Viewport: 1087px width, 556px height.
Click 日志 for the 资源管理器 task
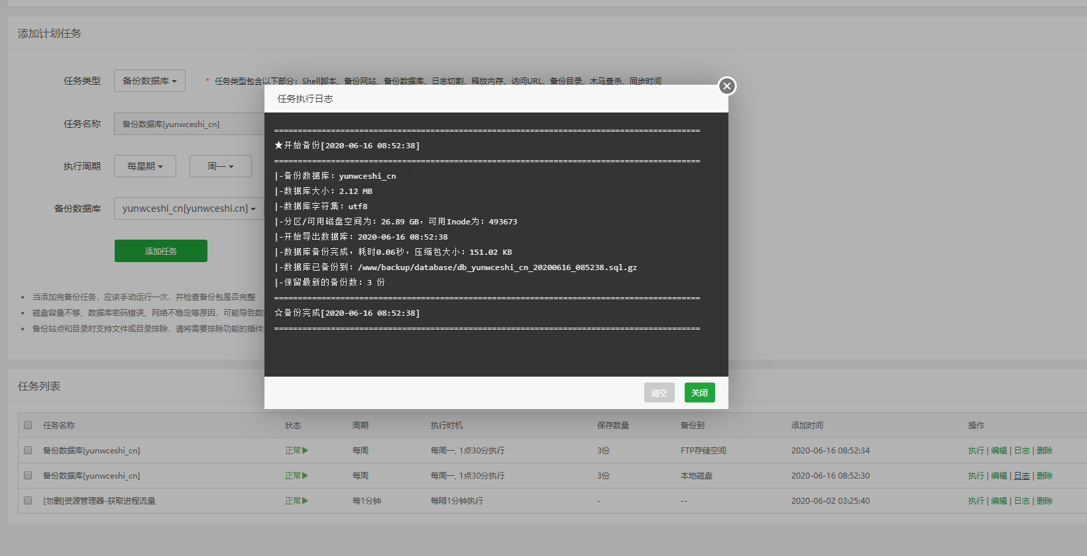(1022, 501)
